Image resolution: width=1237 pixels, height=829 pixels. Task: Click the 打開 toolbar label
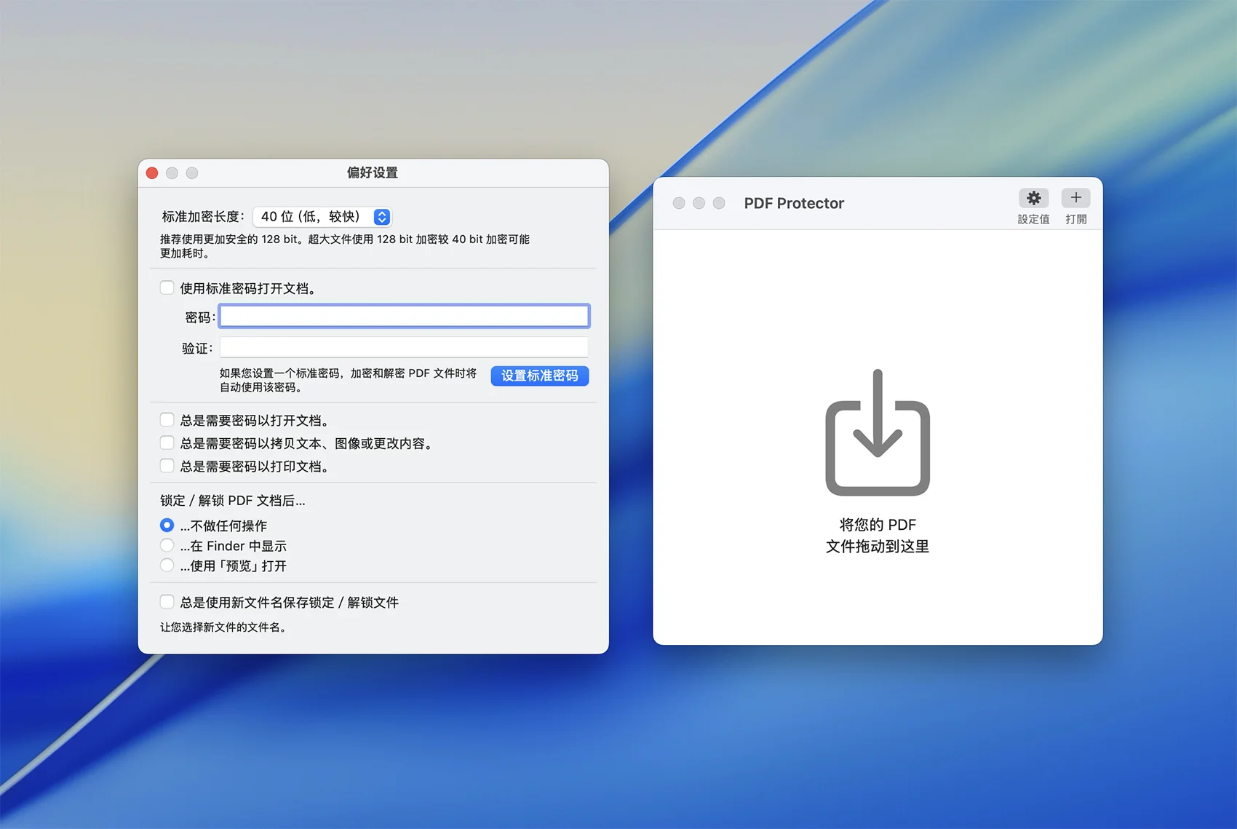1075,219
